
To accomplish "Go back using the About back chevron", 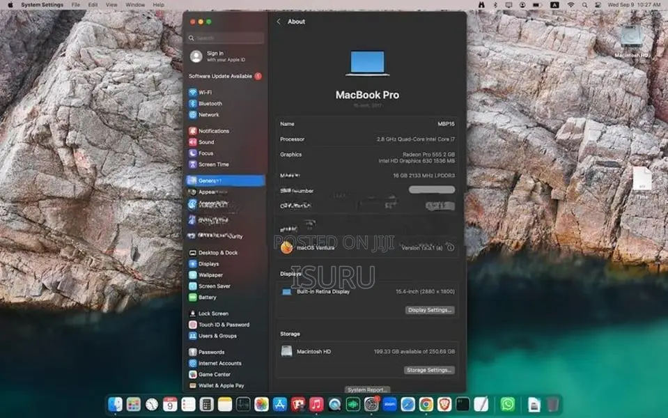I will coord(279,22).
